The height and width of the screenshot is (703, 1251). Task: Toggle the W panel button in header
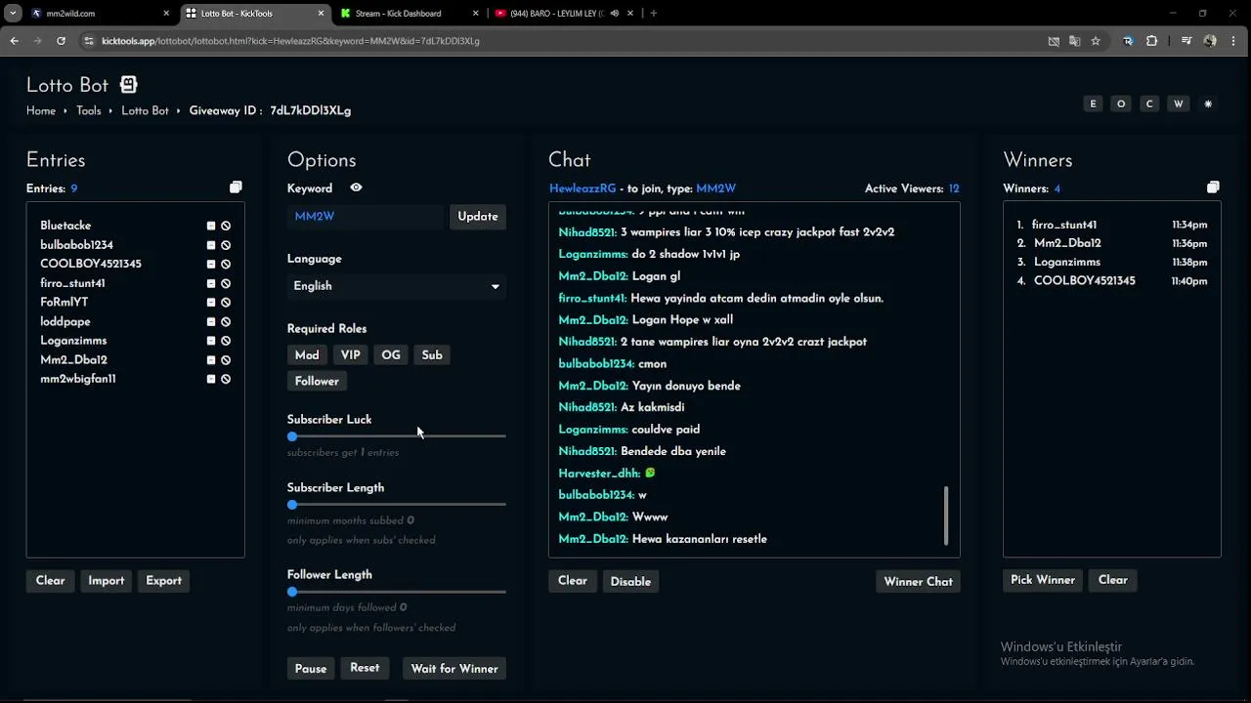click(1179, 103)
